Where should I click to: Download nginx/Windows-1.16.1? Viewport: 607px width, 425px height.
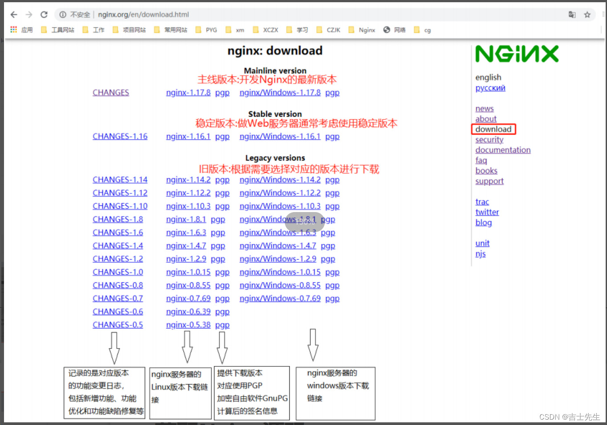pos(280,136)
